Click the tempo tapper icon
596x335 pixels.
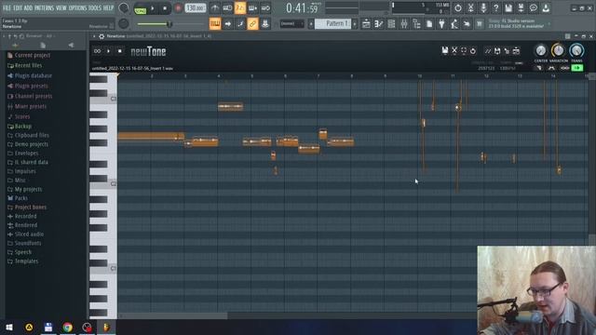point(454,24)
